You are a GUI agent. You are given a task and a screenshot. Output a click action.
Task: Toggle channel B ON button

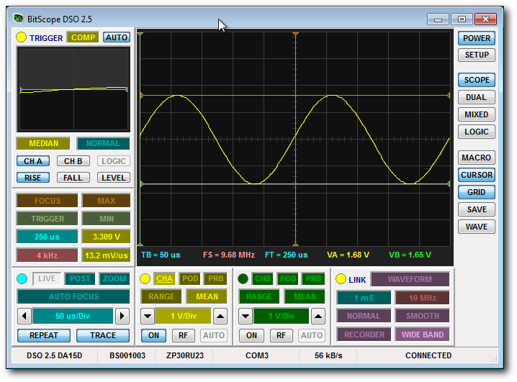click(251, 335)
